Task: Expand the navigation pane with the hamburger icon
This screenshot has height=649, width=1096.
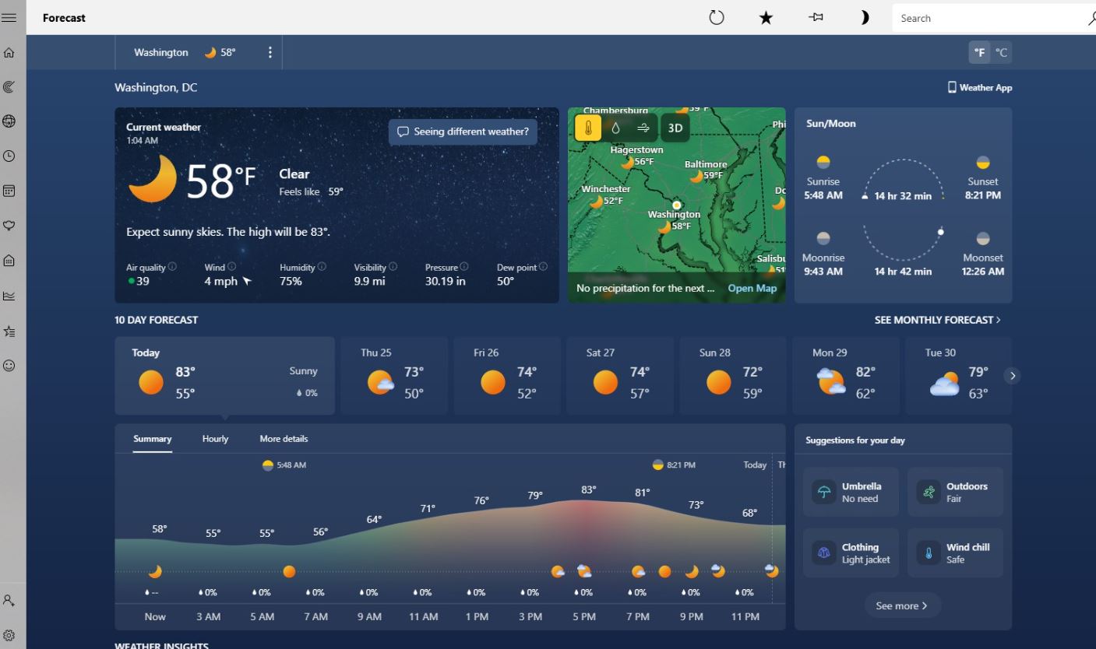Action: click(x=10, y=17)
